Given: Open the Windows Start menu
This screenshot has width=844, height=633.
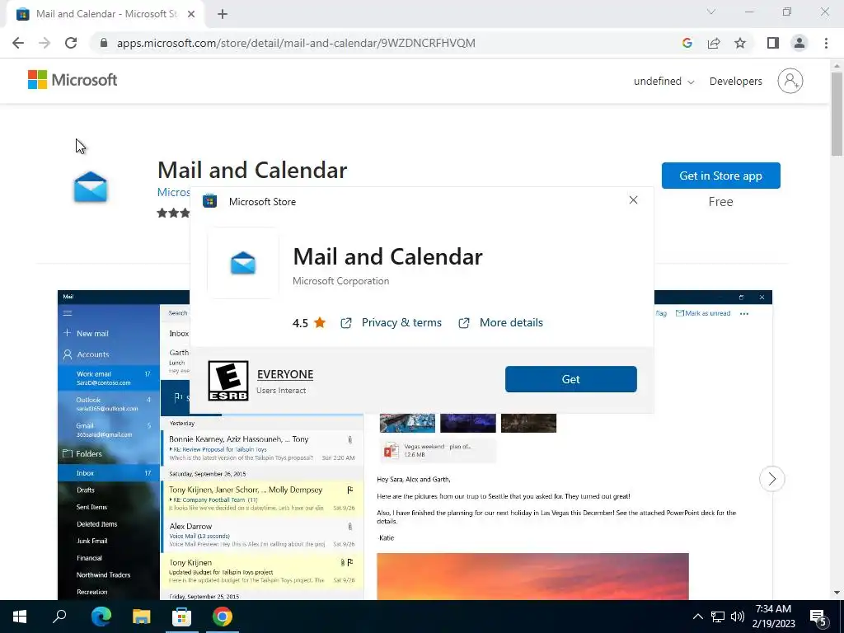Looking at the screenshot, I should [20, 617].
